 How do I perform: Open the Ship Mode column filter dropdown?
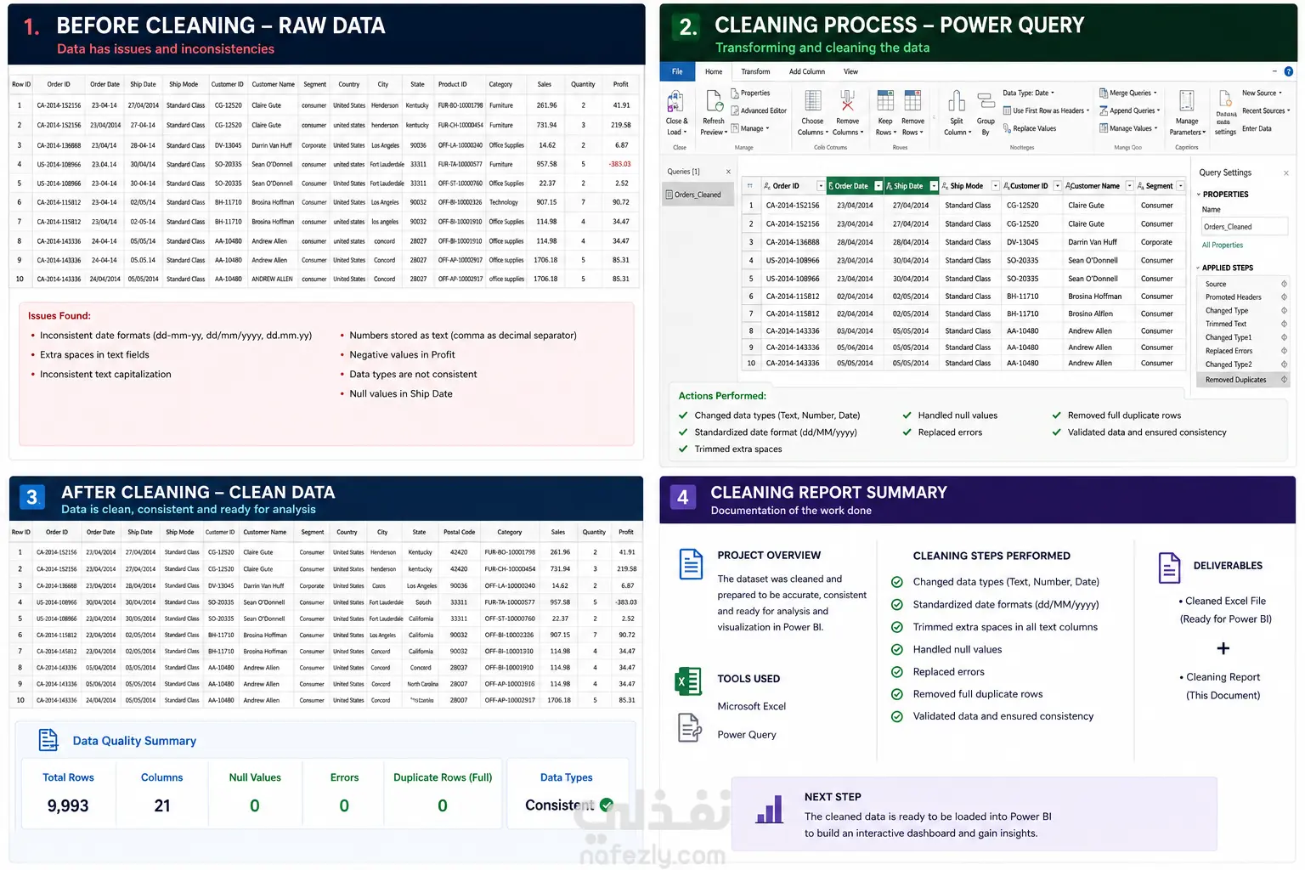click(x=995, y=186)
